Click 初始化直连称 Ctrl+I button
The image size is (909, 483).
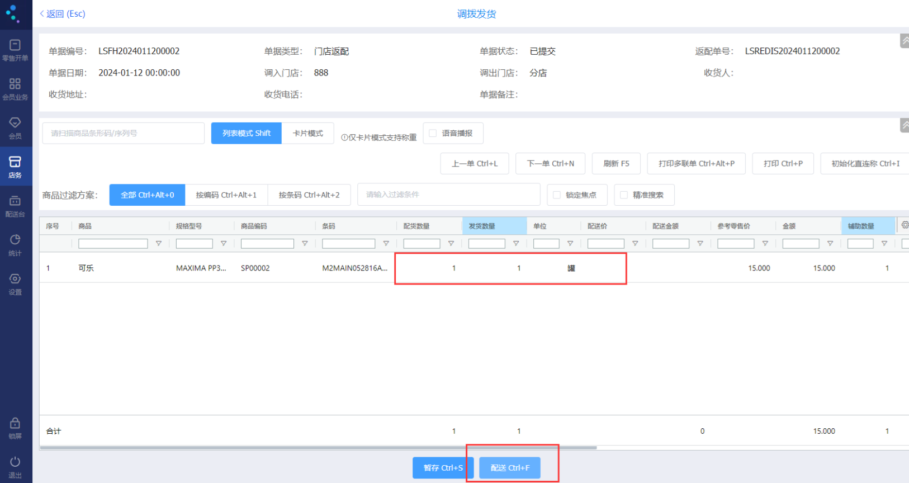click(865, 163)
